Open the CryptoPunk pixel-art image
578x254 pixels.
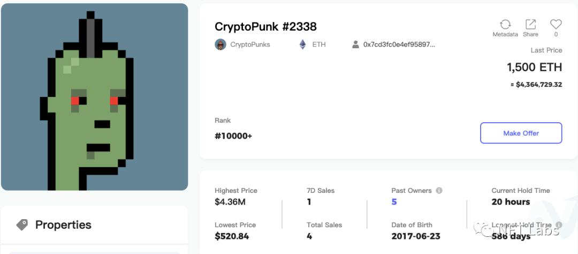tap(94, 97)
